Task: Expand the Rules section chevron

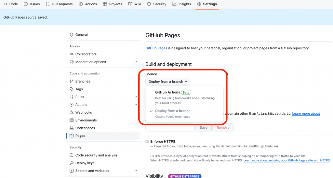Action: [x=136, y=97]
